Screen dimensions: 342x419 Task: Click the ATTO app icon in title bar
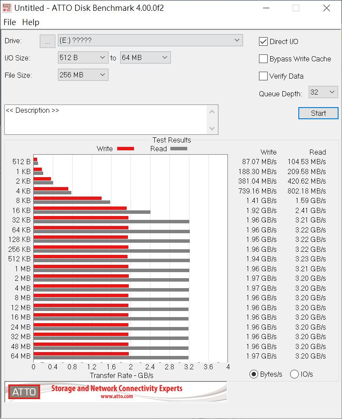(x=6, y=8)
